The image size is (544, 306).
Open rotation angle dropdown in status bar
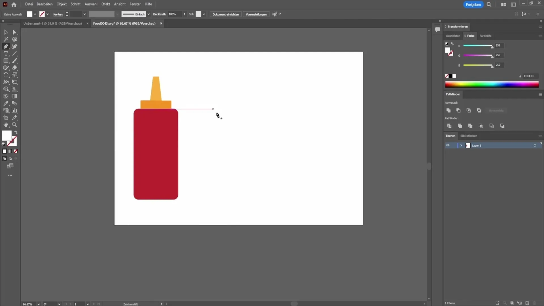(x=59, y=304)
